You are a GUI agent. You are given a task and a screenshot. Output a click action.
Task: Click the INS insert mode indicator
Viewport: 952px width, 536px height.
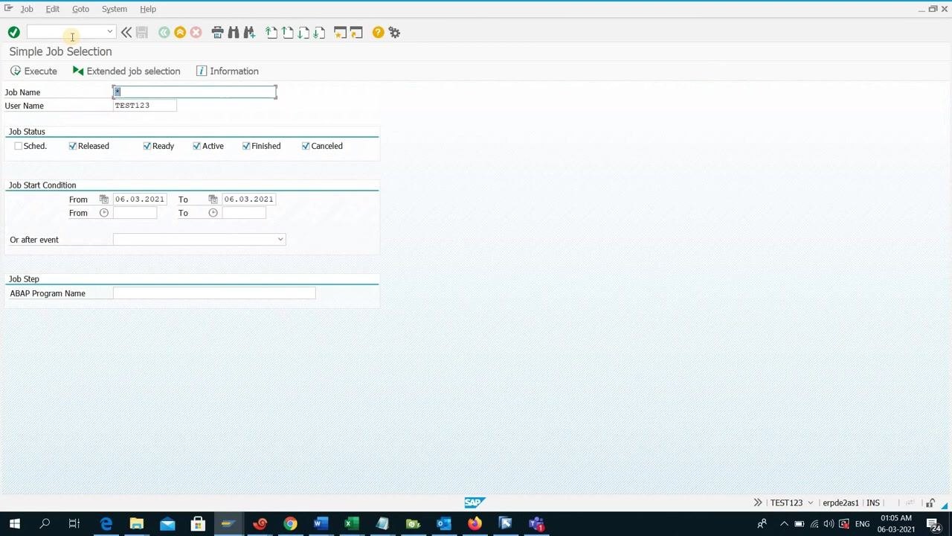(x=872, y=502)
